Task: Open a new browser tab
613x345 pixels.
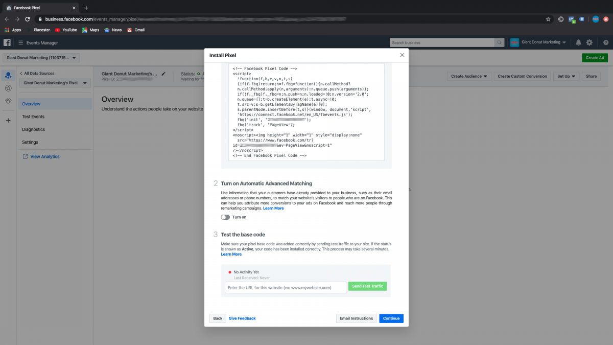Action: tap(86, 8)
